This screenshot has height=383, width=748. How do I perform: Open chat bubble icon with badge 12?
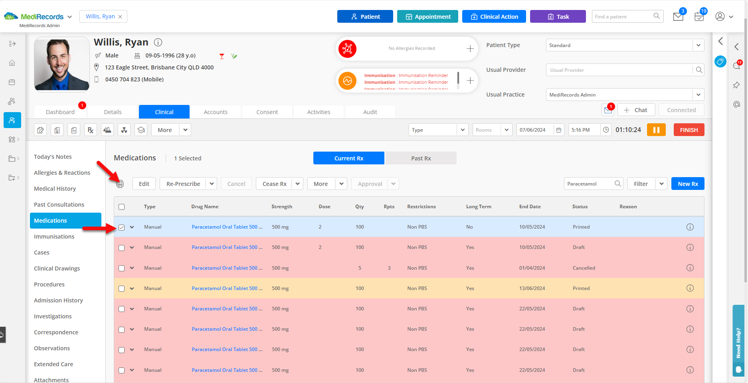coord(736,66)
